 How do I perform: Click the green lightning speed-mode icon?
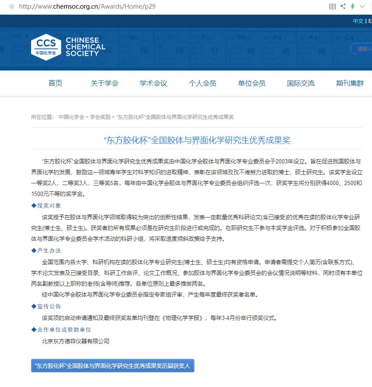[x=353, y=6]
